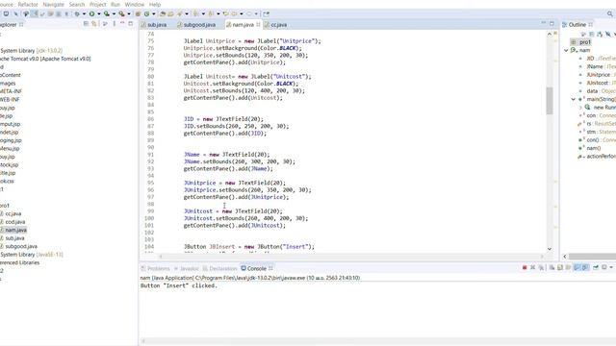Click editor scroll up arrow
This screenshot has width=616, height=346.
pos(550,35)
